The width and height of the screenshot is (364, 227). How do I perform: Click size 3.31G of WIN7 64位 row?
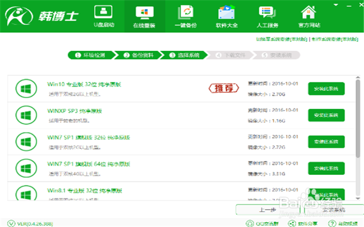[x=278, y=174]
